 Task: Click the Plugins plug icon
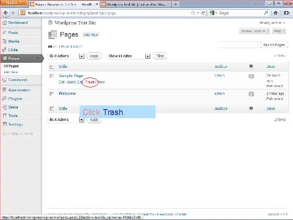pos(4,99)
